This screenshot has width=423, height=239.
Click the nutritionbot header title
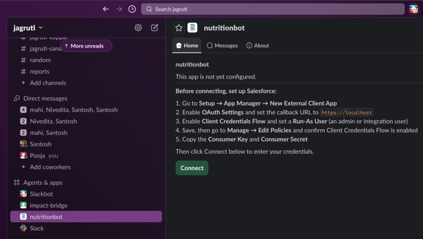(x=224, y=28)
